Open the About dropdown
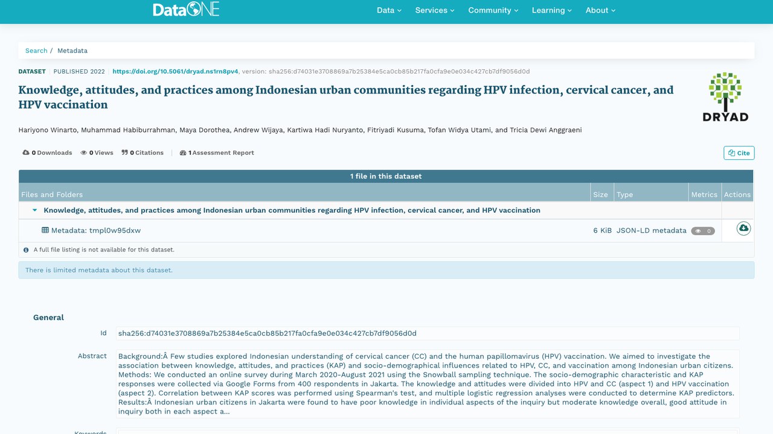Screen dimensions: 773x434 click(600, 10)
